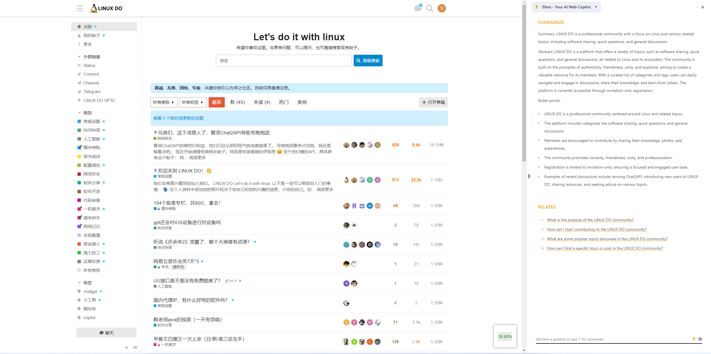This screenshot has height=354, width=711.
Task: Select the 类别 tab in topic nav
Action: click(x=302, y=102)
